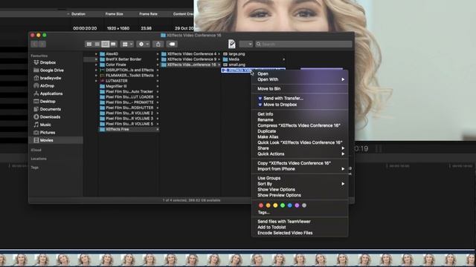Go forward in Finder history
Image resolution: width=476 pixels, height=267 pixels.
coord(42,44)
